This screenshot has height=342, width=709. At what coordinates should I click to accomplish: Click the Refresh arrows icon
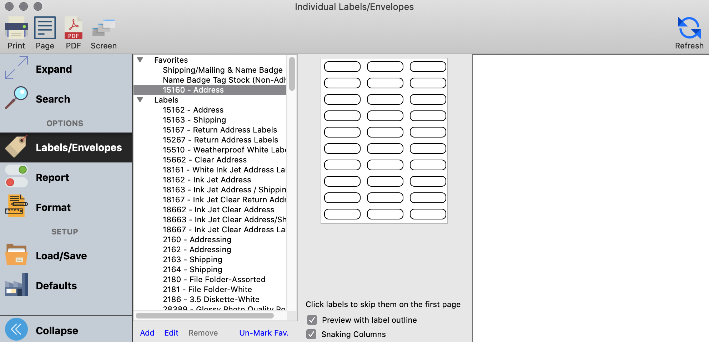click(x=689, y=28)
